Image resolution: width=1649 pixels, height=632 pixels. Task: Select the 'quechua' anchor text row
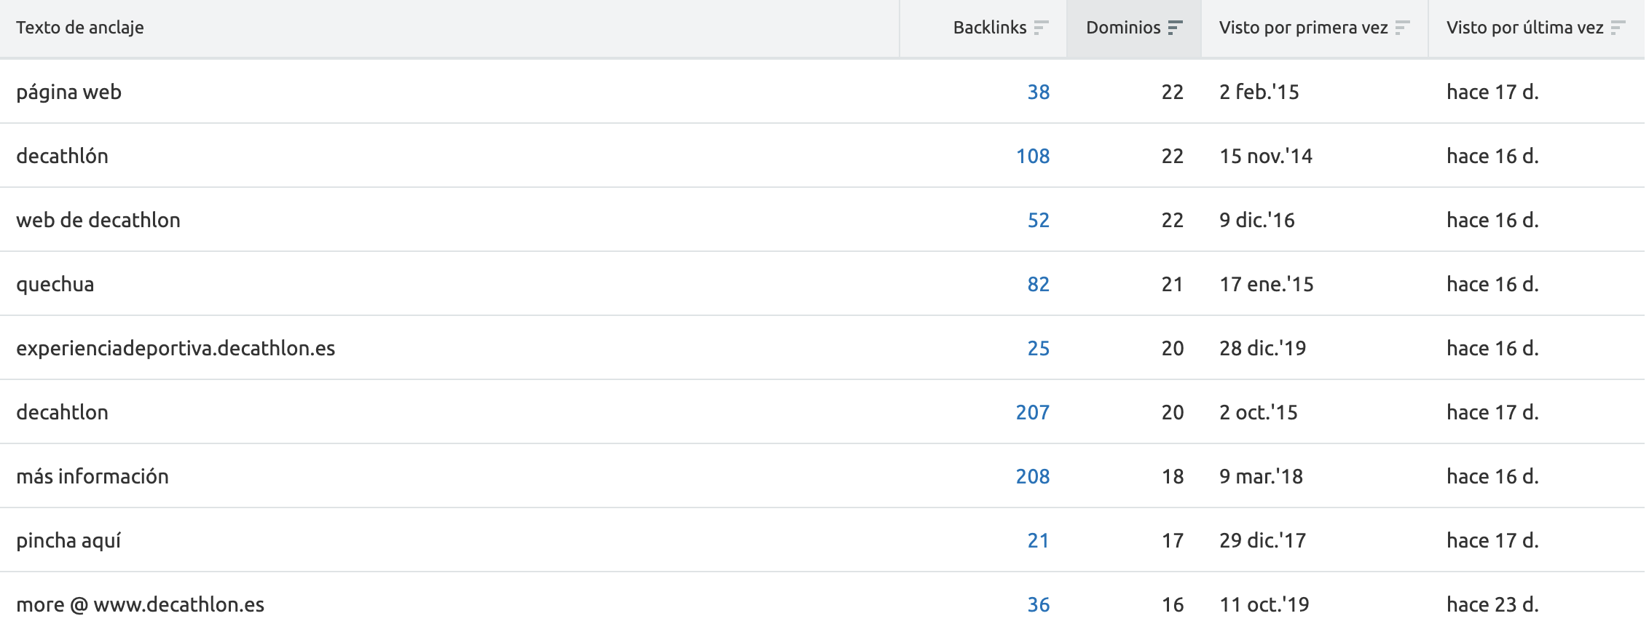click(x=55, y=284)
